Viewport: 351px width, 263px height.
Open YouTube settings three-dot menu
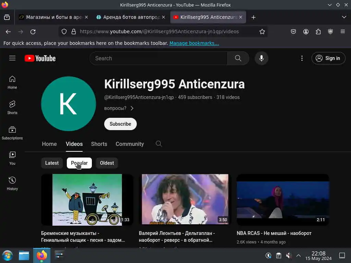302,58
